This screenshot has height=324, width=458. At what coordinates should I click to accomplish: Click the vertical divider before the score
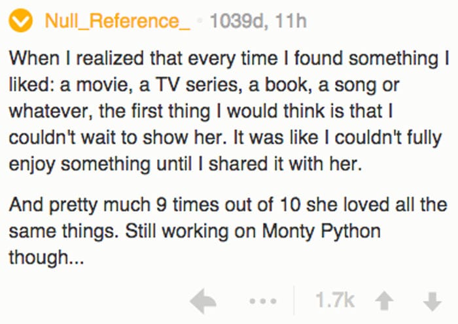pos(294,300)
